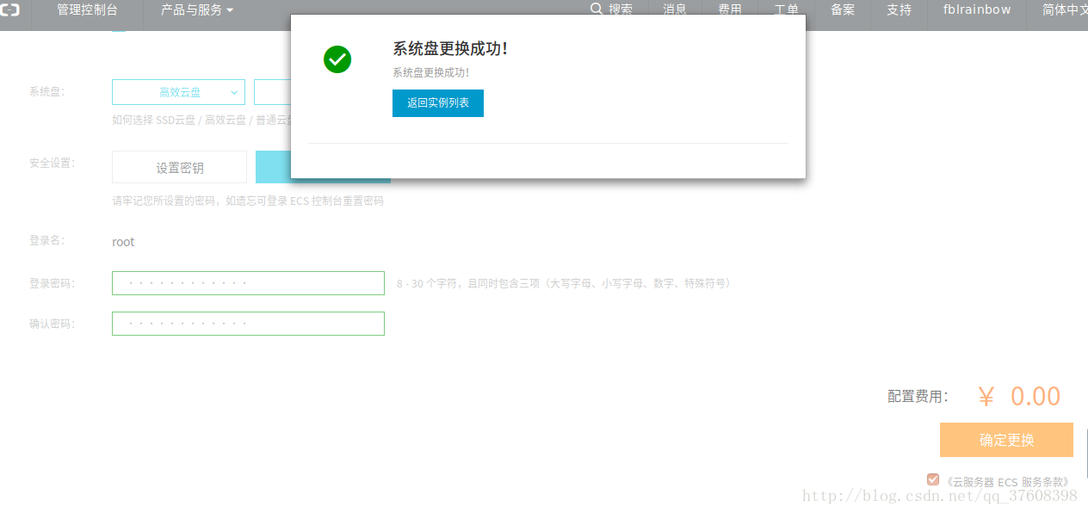
Task: Open the 简体中文 language selector
Action: point(1064,10)
